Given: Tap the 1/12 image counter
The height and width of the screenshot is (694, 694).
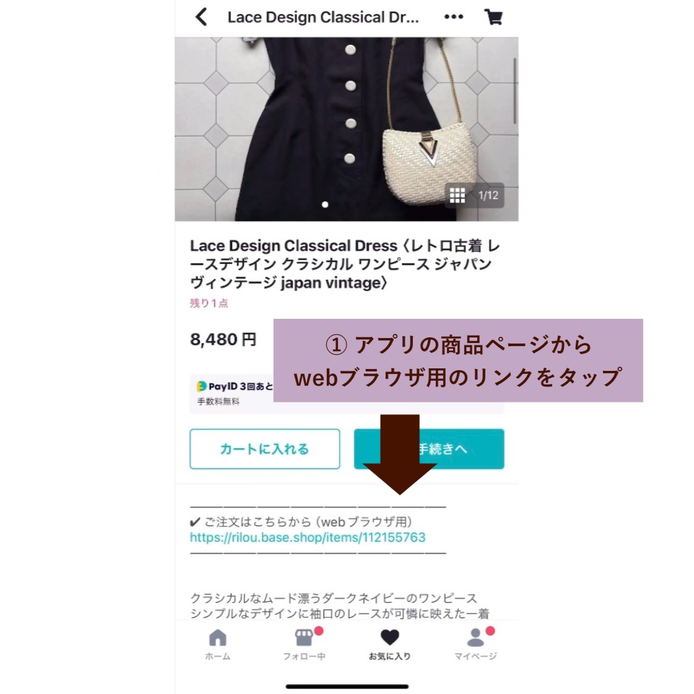Looking at the screenshot, I should click(488, 195).
